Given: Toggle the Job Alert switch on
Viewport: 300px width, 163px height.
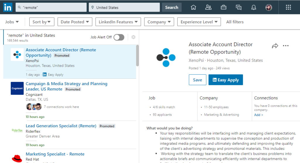Looking at the screenshot, I should click(x=119, y=37).
